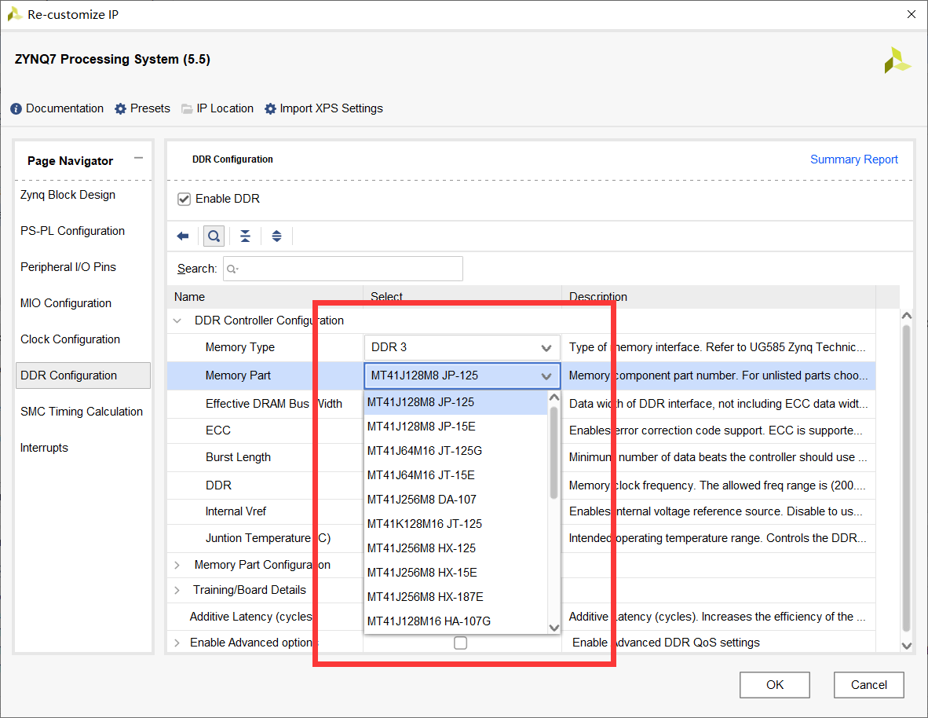
Task: Open SMC Timing Calculation page
Action: [82, 412]
